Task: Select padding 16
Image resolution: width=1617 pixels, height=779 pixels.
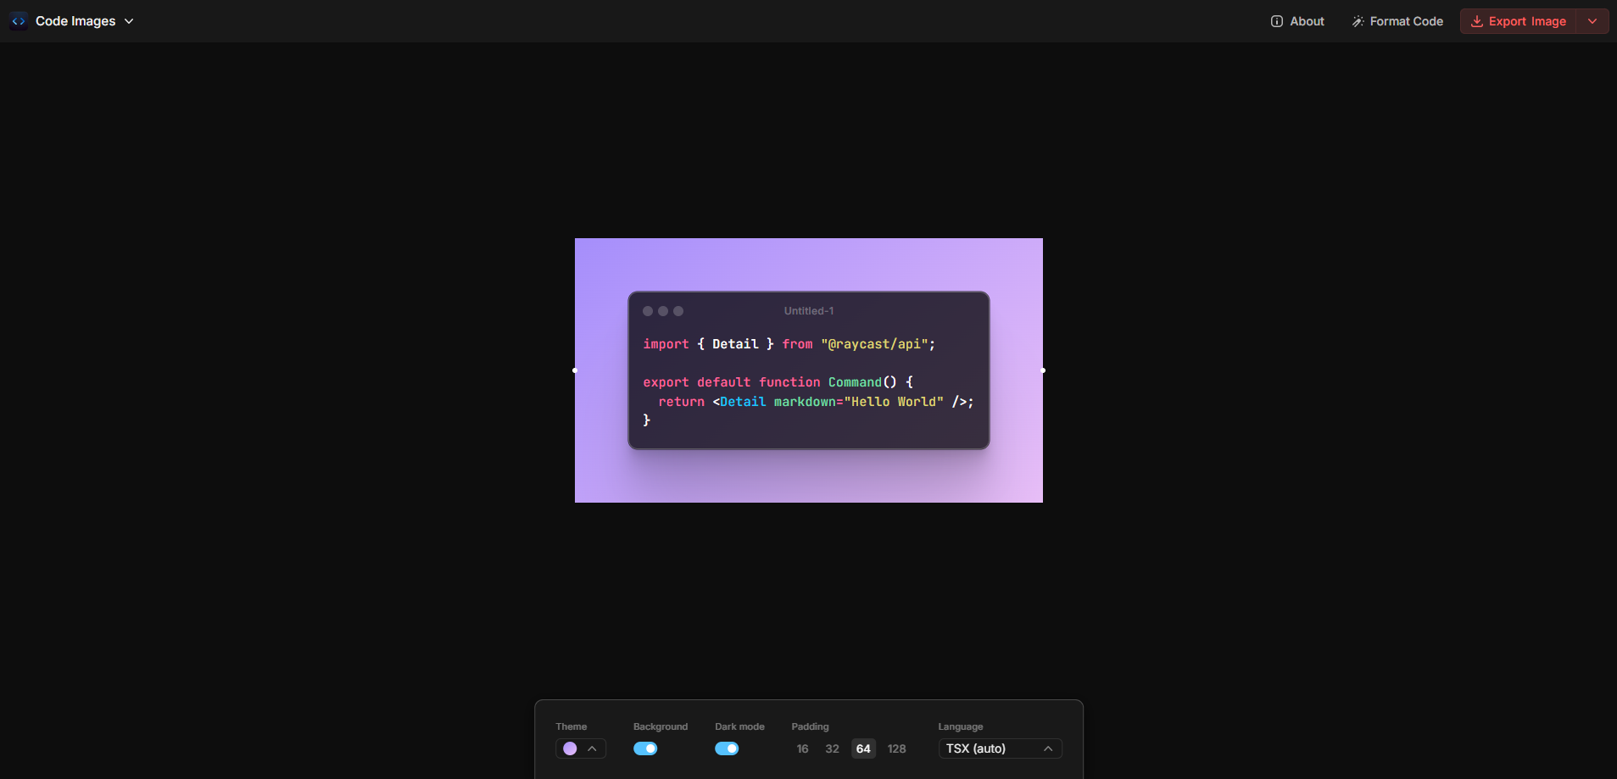Action: coord(802,748)
